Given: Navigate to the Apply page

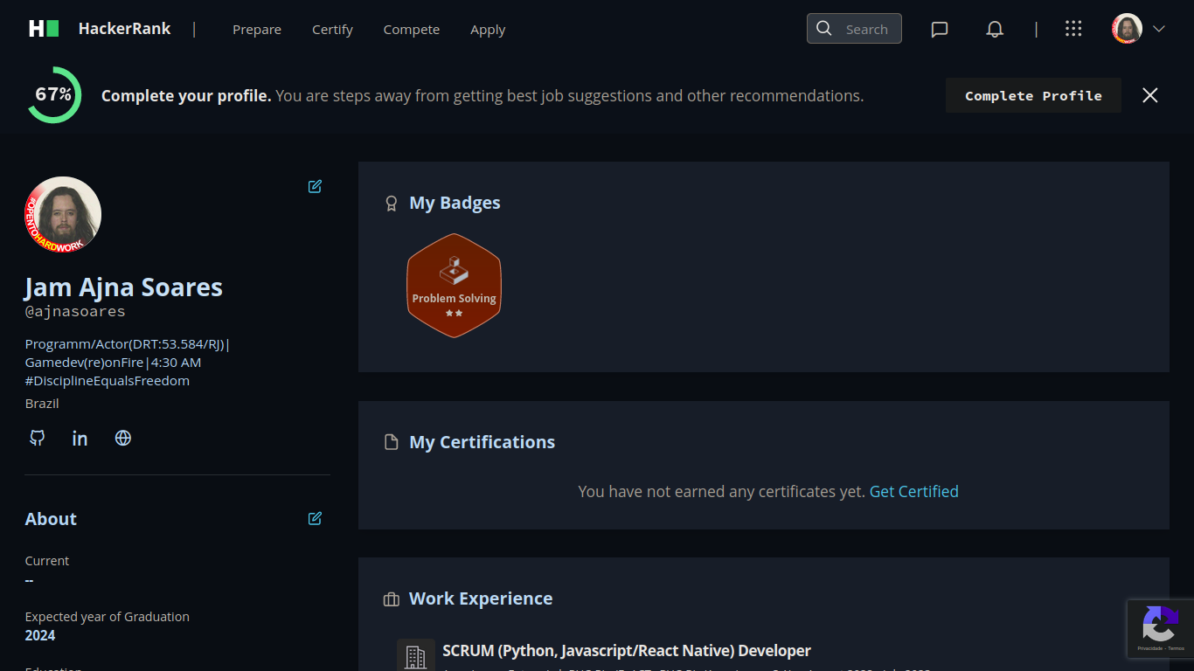Looking at the screenshot, I should click(488, 30).
